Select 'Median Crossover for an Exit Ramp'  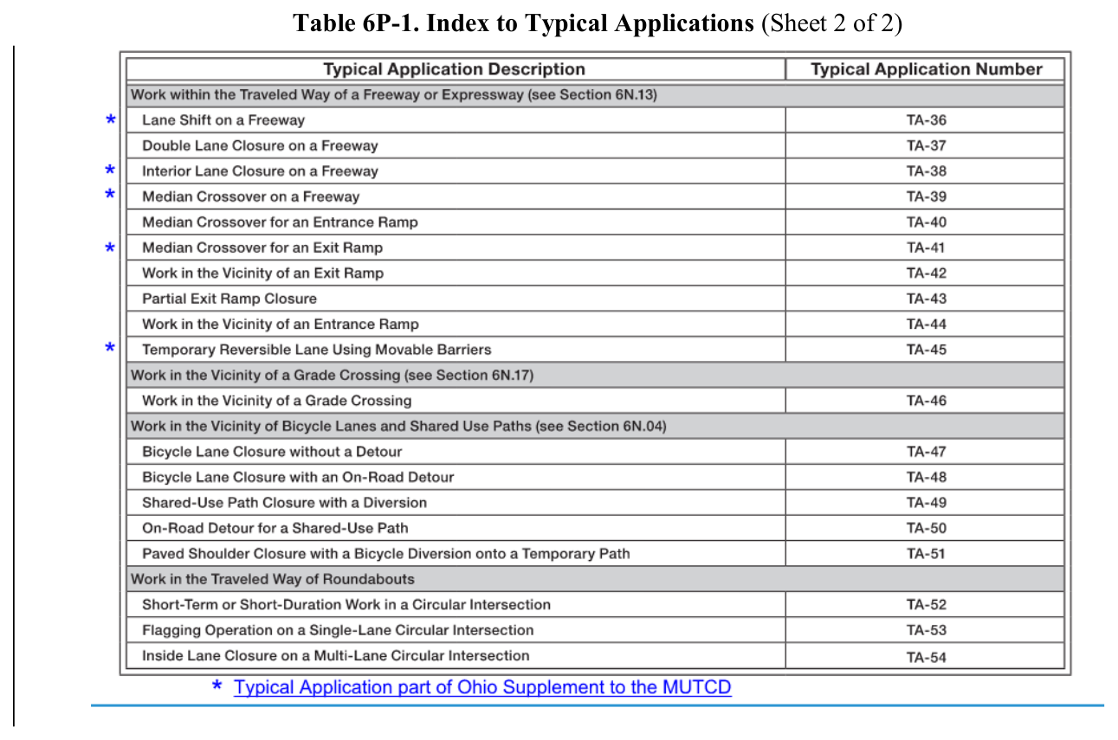point(262,248)
